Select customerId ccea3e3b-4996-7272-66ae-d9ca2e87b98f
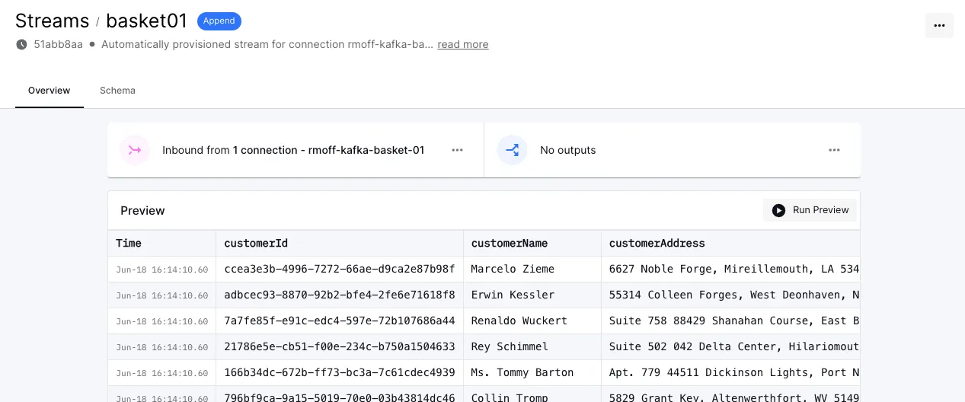The image size is (965, 402). tap(340, 269)
